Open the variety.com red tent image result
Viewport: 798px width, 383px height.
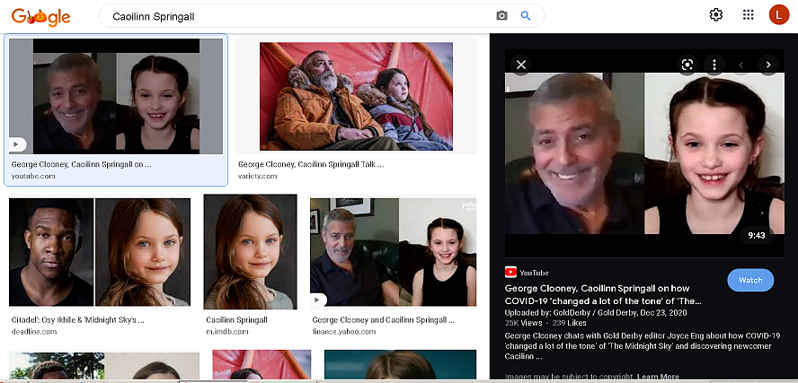[356, 97]
